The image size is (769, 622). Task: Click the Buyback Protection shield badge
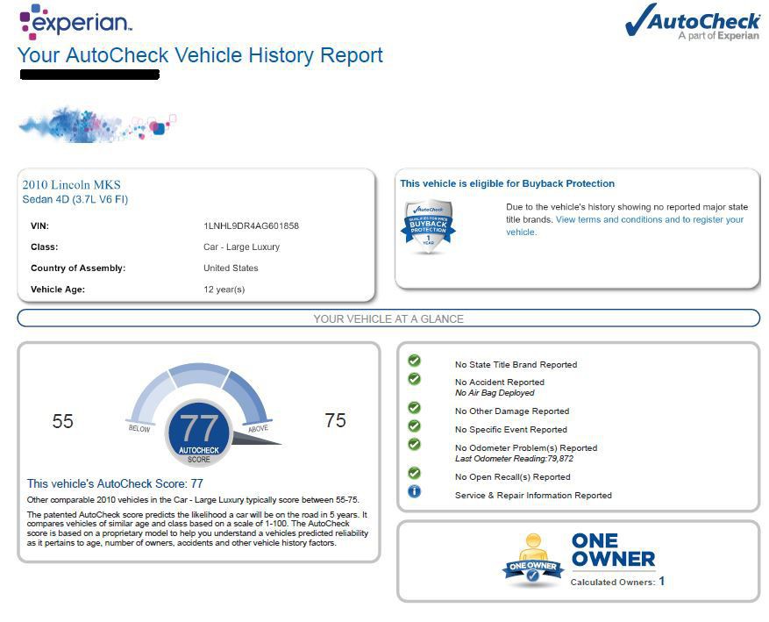[428, 226]
